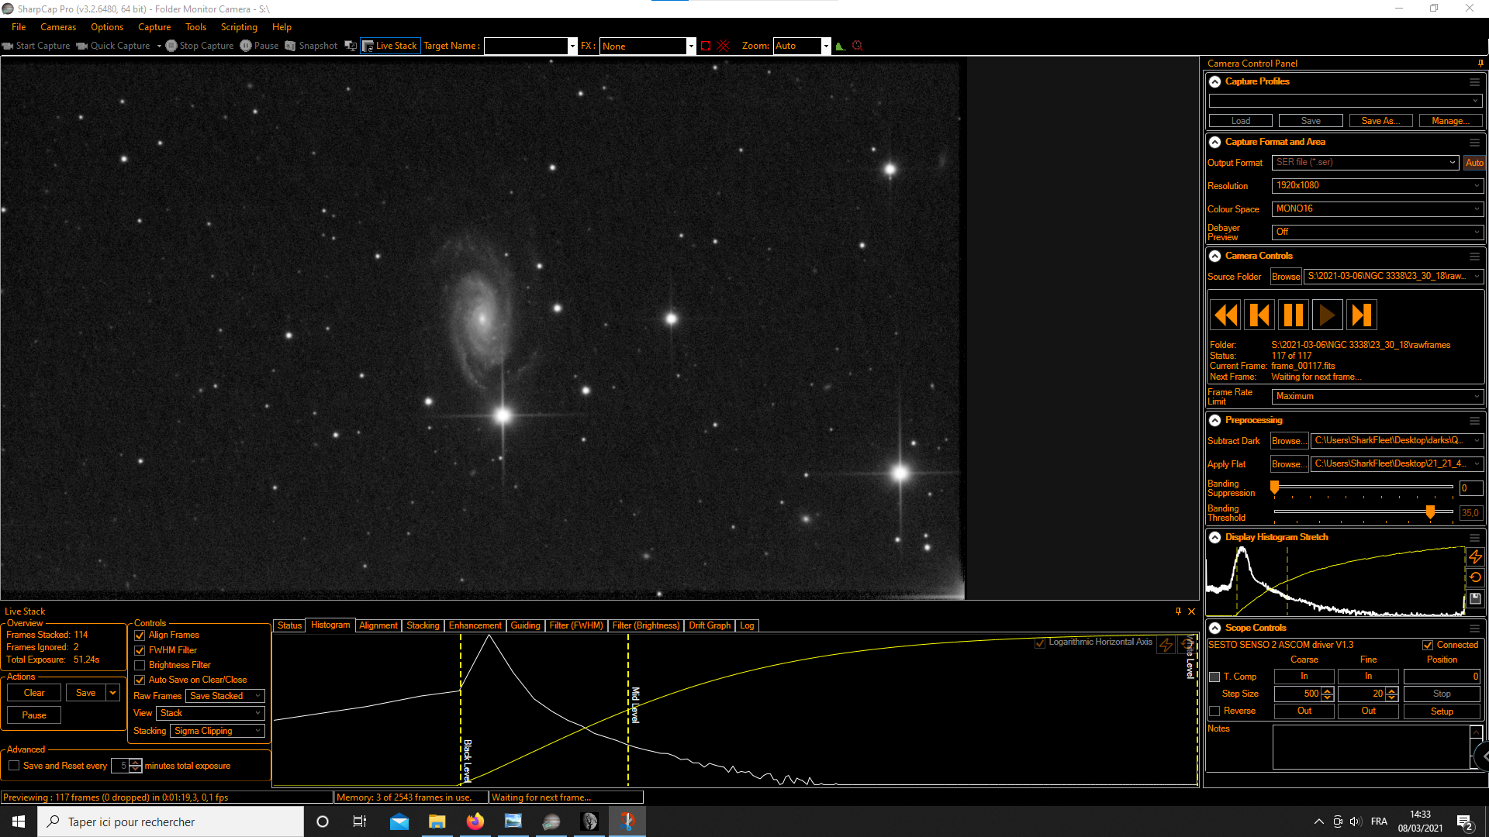Reset the display histogram stretch
The image size is (1489, 837).
pyautogui.click(x=1475, y=577)
